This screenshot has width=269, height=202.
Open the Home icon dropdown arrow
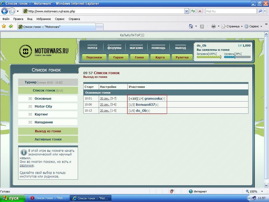pos(196,26)
